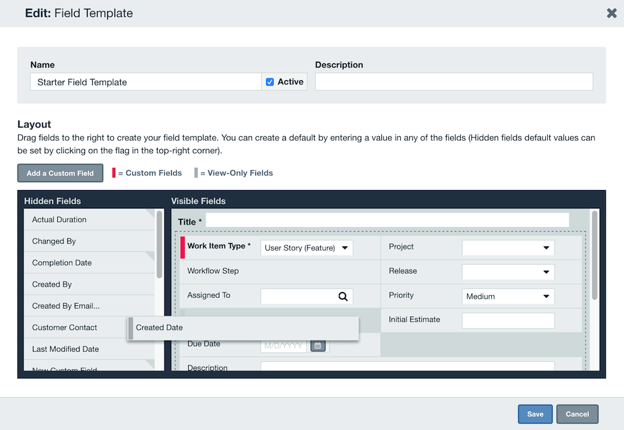Open the Priority dropdown showing Medium
Screen dimensions: 624x430
coord(508,297)
